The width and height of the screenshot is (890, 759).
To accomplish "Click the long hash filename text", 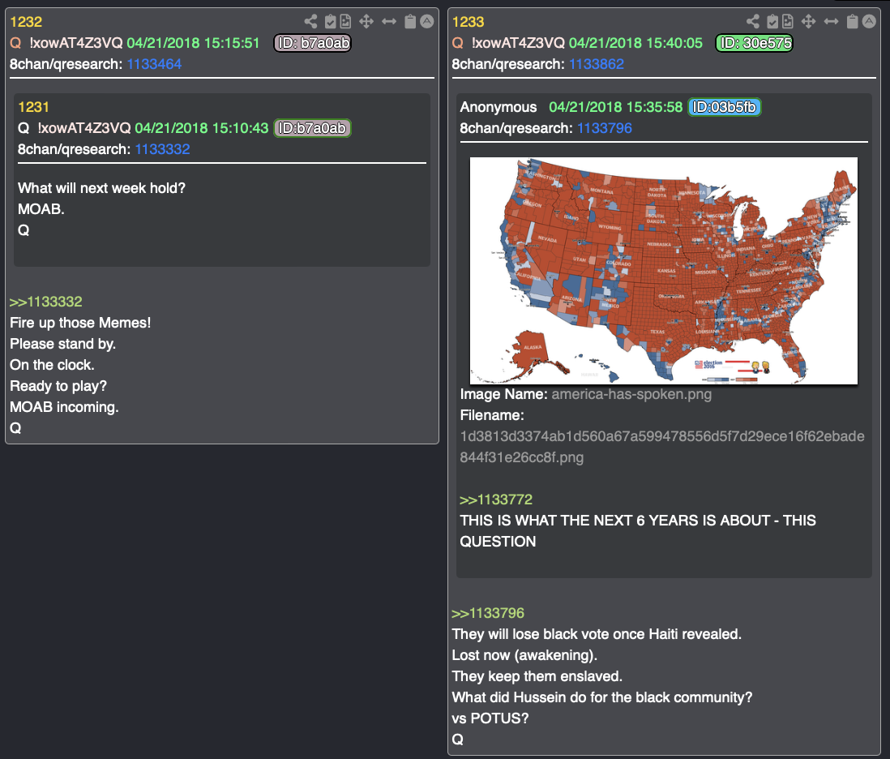I will click(661, 447).
